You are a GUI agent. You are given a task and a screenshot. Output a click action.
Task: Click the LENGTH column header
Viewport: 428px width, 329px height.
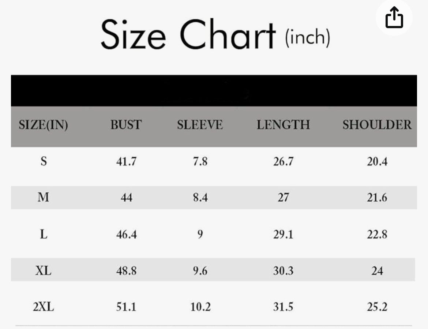pyautogui.click(x=283, y=125)
